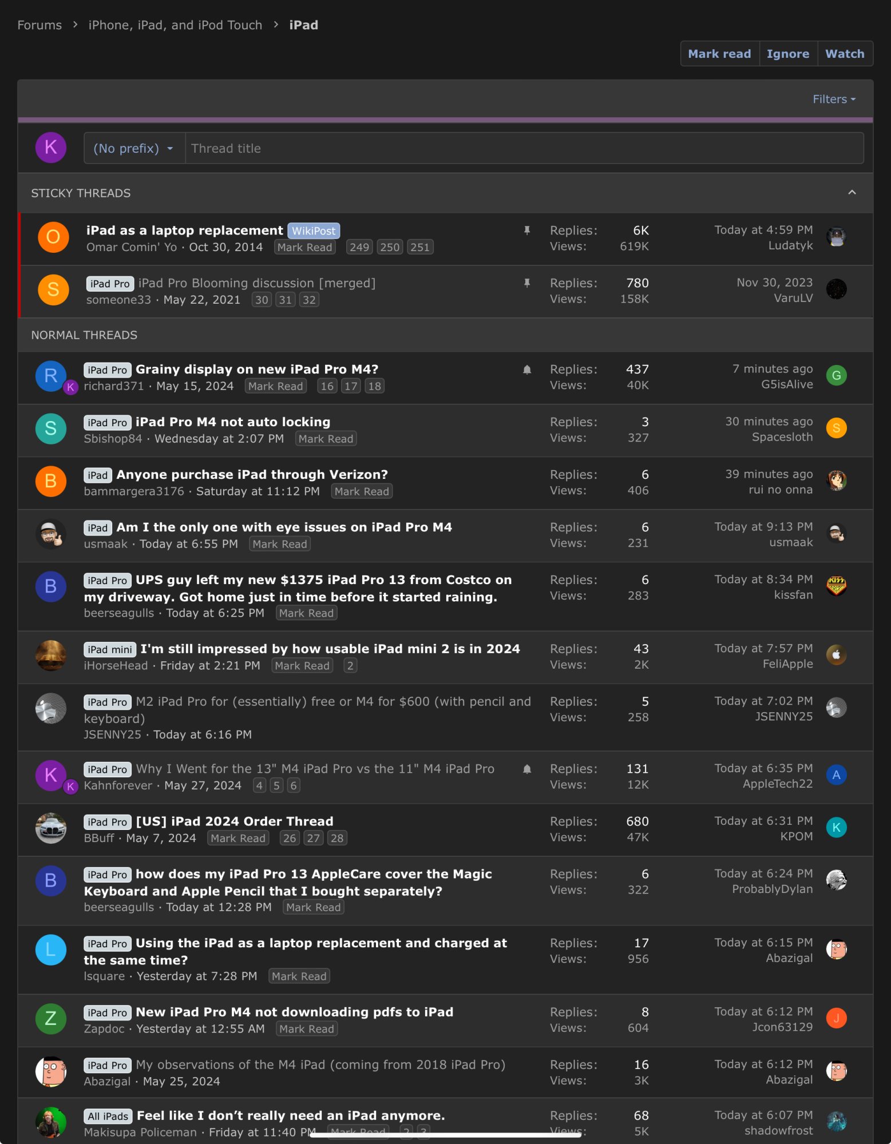Image resolution: width=891 pixels, height=1144 pixels.
Task: Jump to page 251 of laptop replacement
Action: click(x=419, y=248)
